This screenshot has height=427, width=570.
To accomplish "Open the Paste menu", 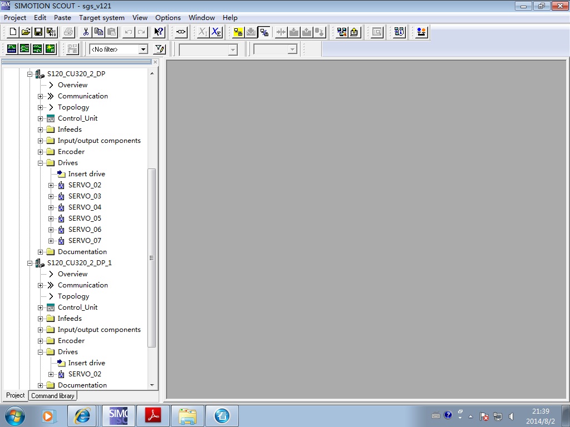I will click(62, 17).
